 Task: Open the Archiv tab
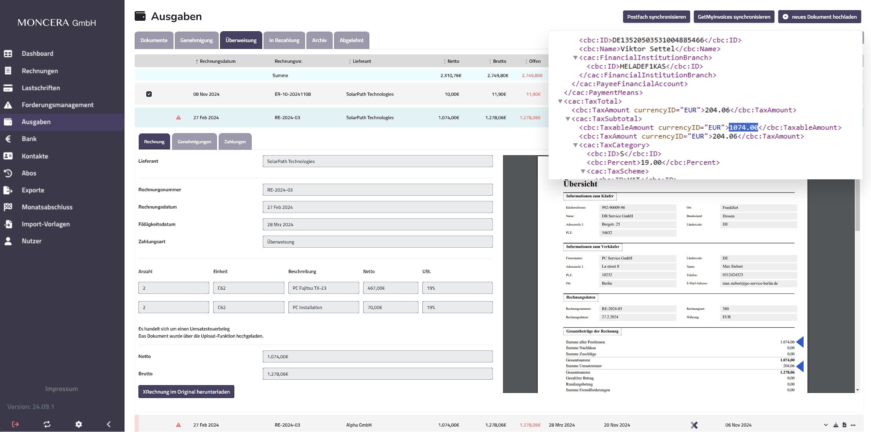point(319,40)
